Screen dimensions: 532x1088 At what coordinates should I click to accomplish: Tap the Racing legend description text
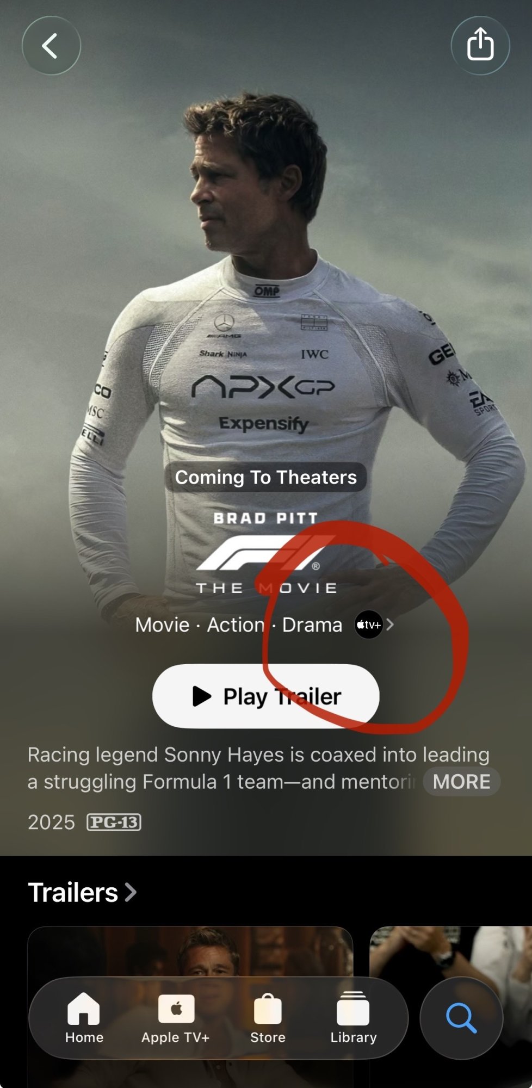(258, 768)
